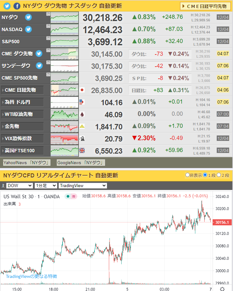Open chart popup icon in CME SP500先物 row
This screenshot has width=233, height=291.
[48, 75]
